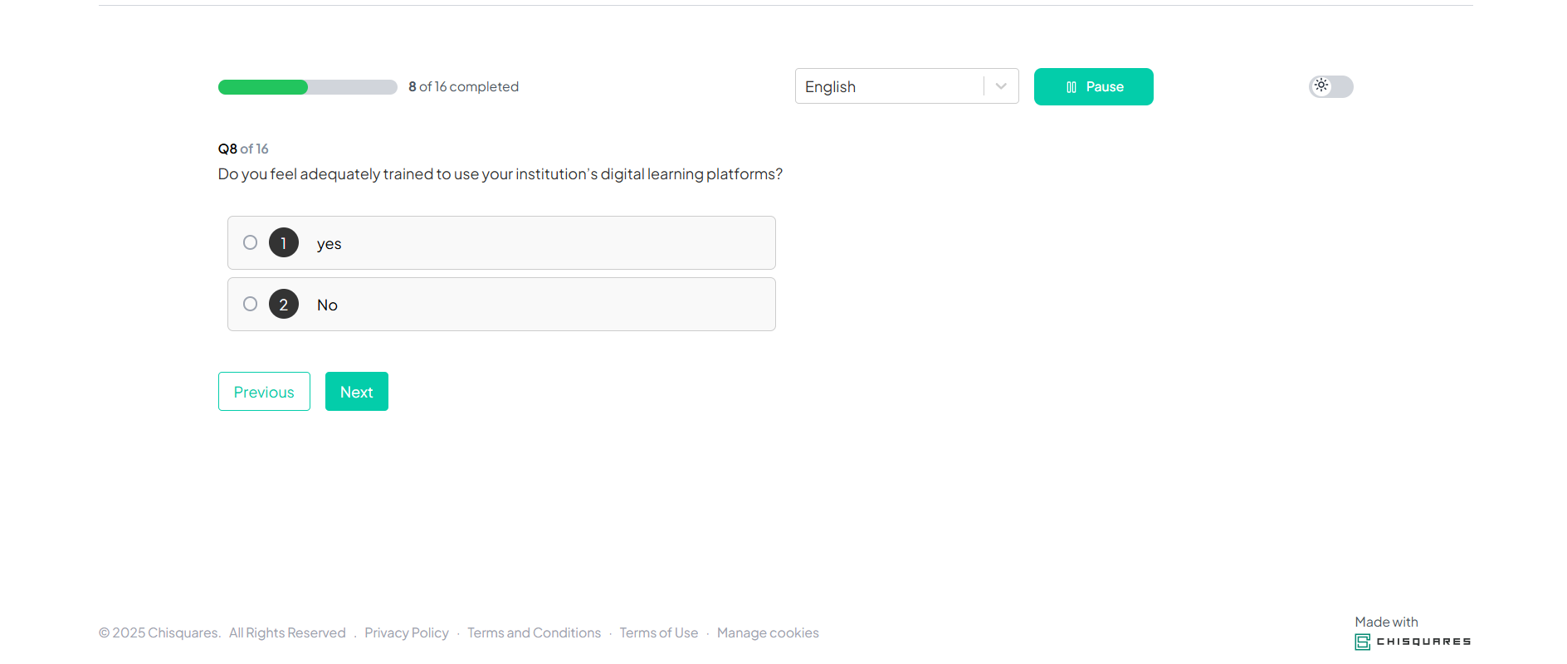Screen dimensions: 1567x664
Task: Click the number 1 badge beside yes
Action: point(284,242)
